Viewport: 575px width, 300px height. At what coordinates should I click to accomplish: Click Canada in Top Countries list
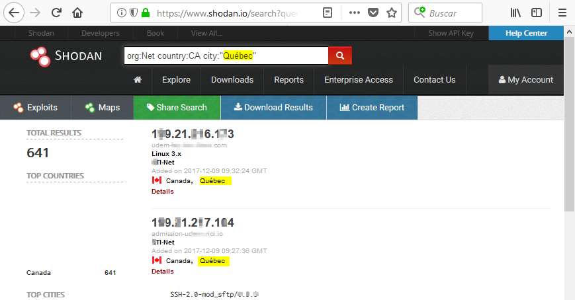point(38,272)
